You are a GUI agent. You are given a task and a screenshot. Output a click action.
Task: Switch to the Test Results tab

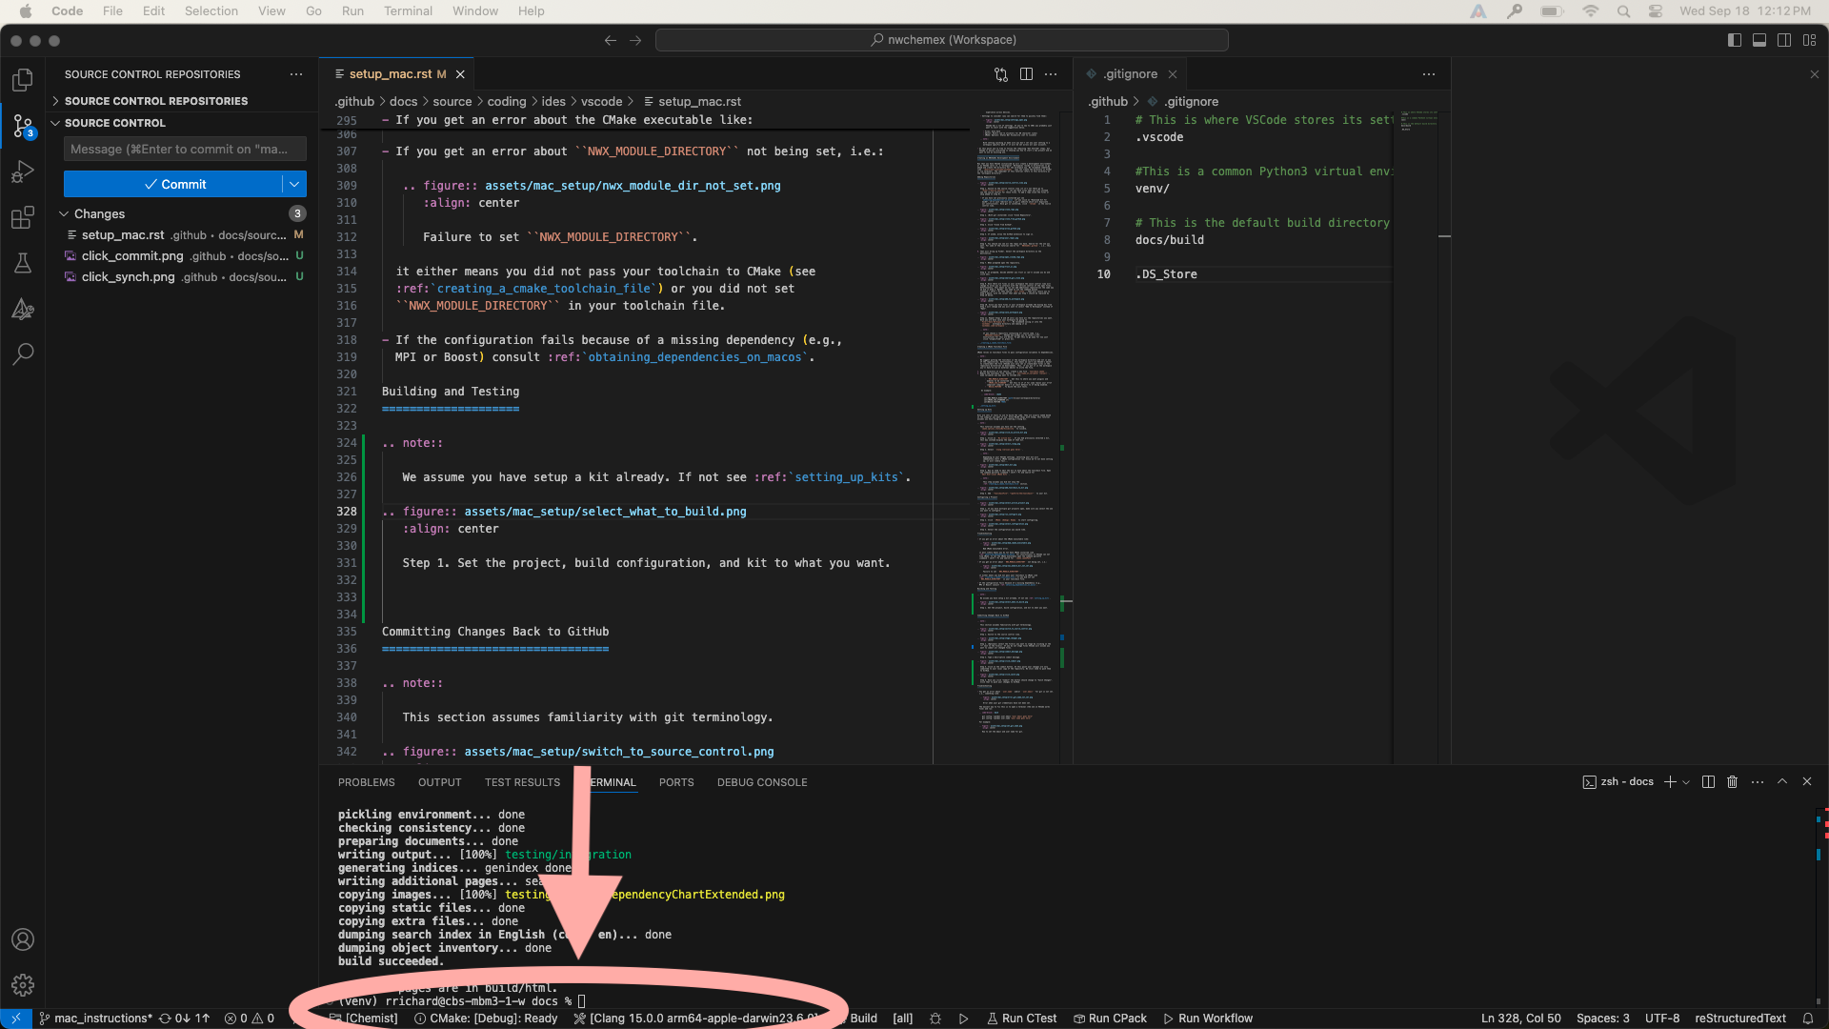click(x=522, y=782)
